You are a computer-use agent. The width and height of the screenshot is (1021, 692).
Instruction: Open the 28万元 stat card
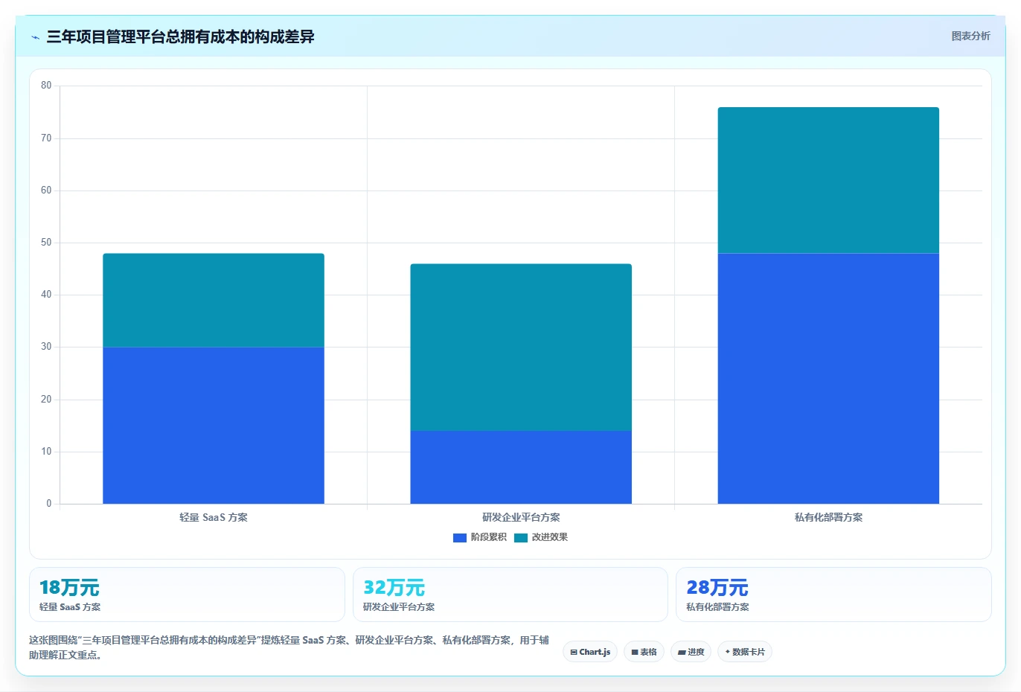click(833, 595)
